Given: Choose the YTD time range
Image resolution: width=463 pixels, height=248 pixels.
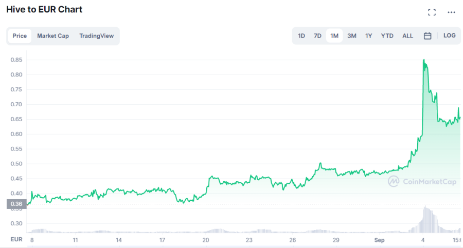Looking at the screenshot, I should (x=387, y=36).
